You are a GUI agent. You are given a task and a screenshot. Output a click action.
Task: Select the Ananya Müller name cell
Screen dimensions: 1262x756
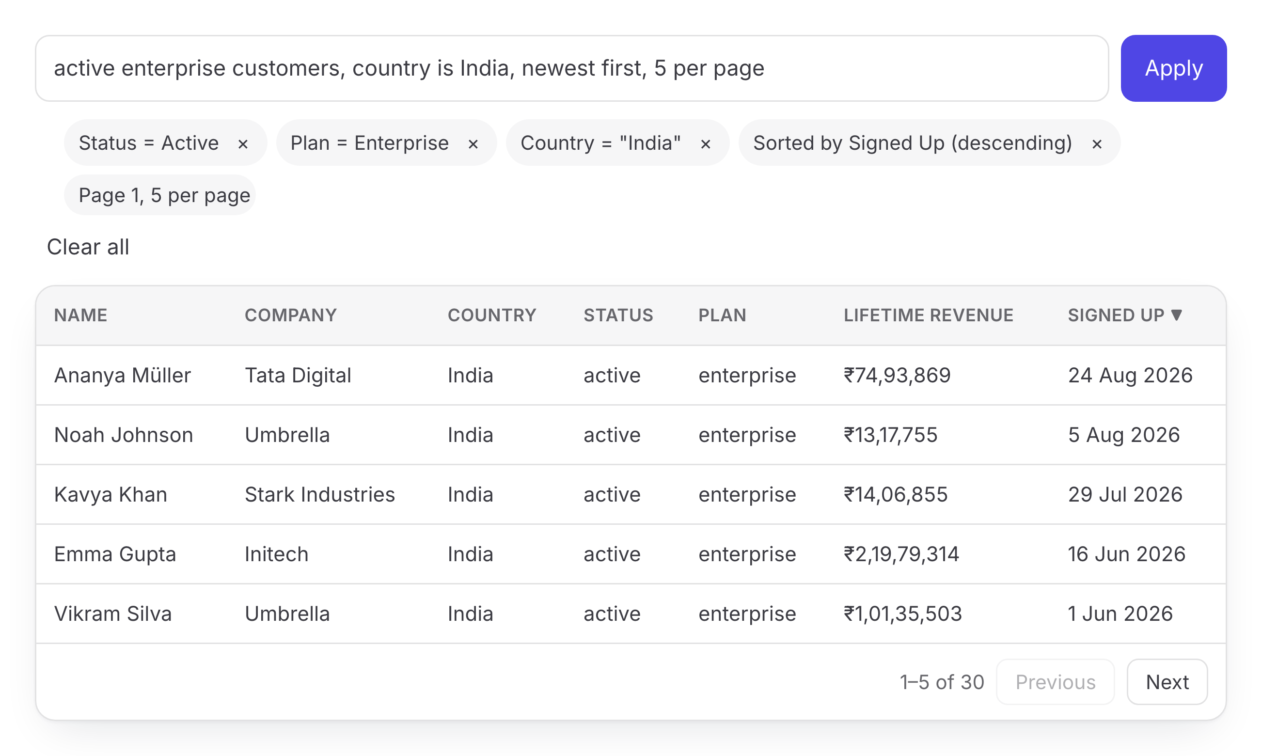122,376
